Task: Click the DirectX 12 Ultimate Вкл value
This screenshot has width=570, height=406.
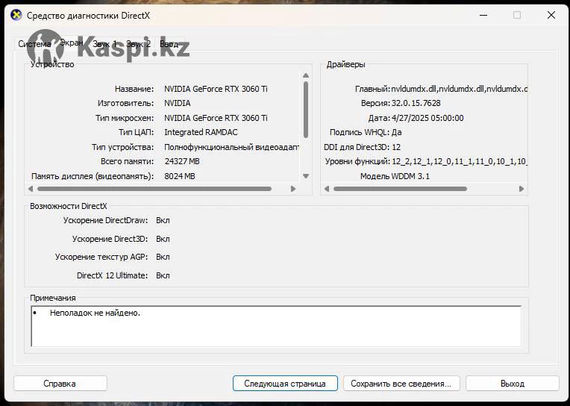Action: click(163, 275)
